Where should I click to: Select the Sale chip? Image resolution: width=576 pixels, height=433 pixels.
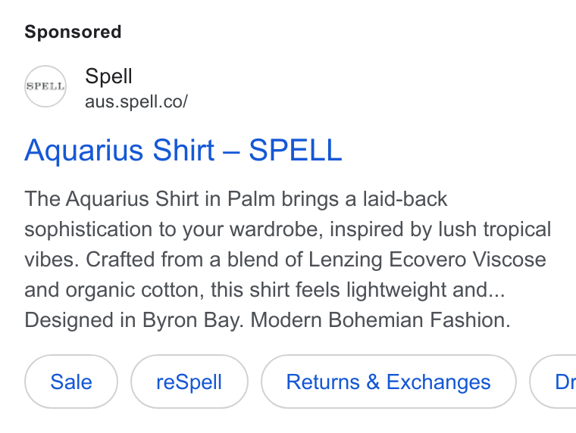pos(71,382)
